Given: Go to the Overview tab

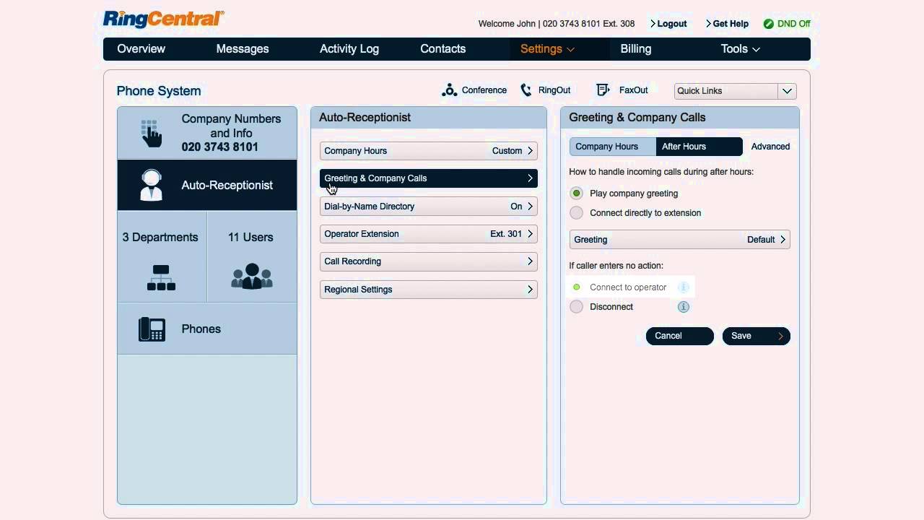Looking at the screenshot, I should [x=141, y=49].
